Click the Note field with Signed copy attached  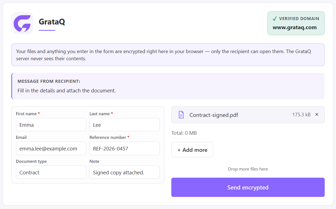(x=124, y=172)
